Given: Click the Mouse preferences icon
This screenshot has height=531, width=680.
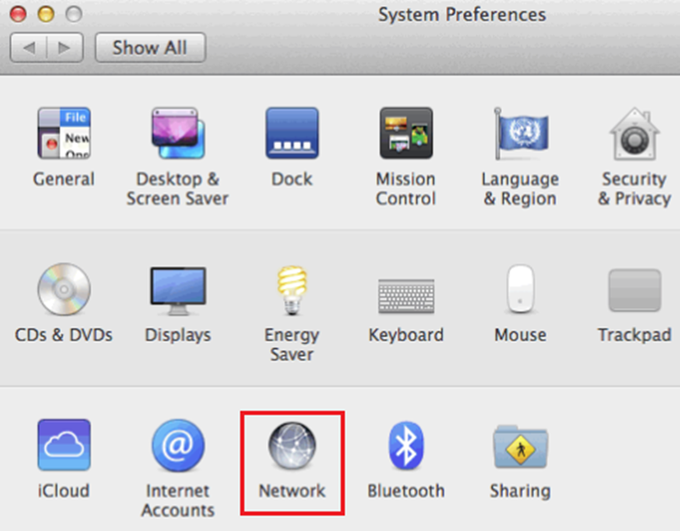Looking at the screenshot, I should point(520,291).
